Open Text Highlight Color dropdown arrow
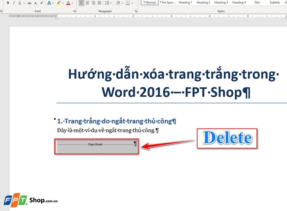The image size is (287, 211). click(63, 3)
